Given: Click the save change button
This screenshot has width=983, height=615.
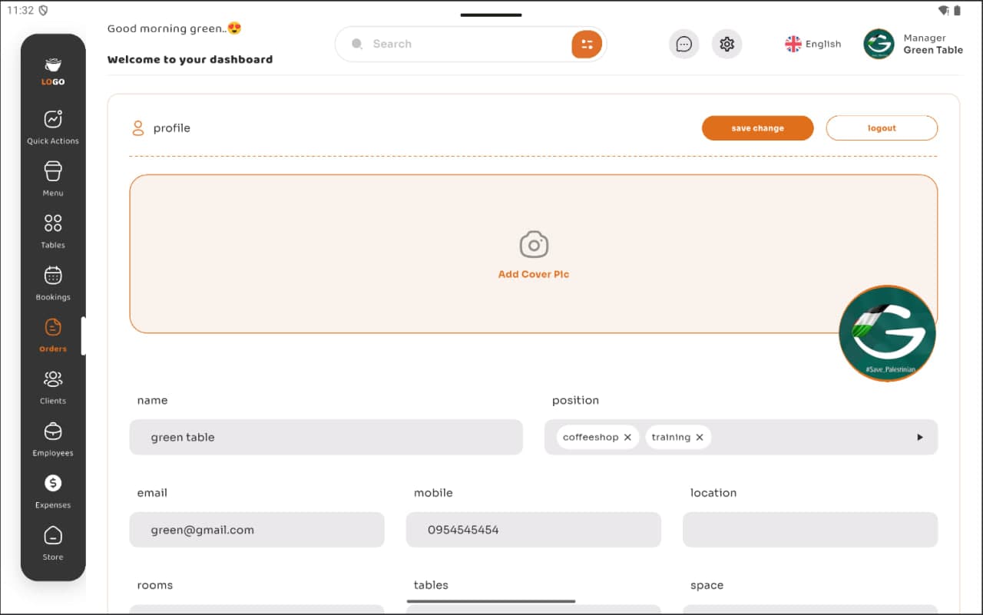Looking at the screenshot, I should click(757, 128).
